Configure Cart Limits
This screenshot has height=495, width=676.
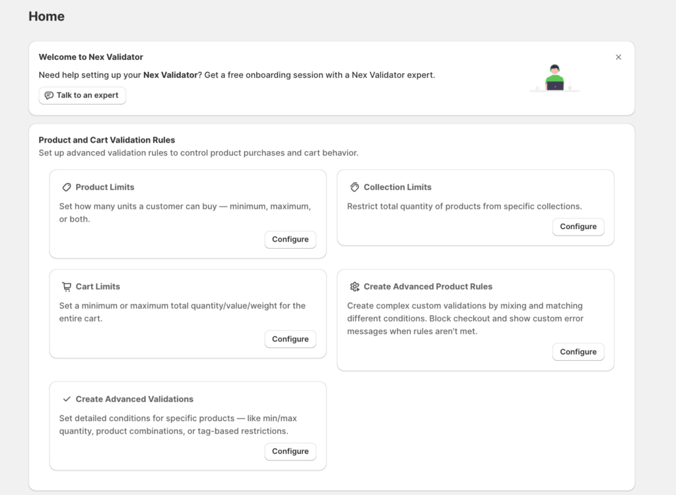290,339
